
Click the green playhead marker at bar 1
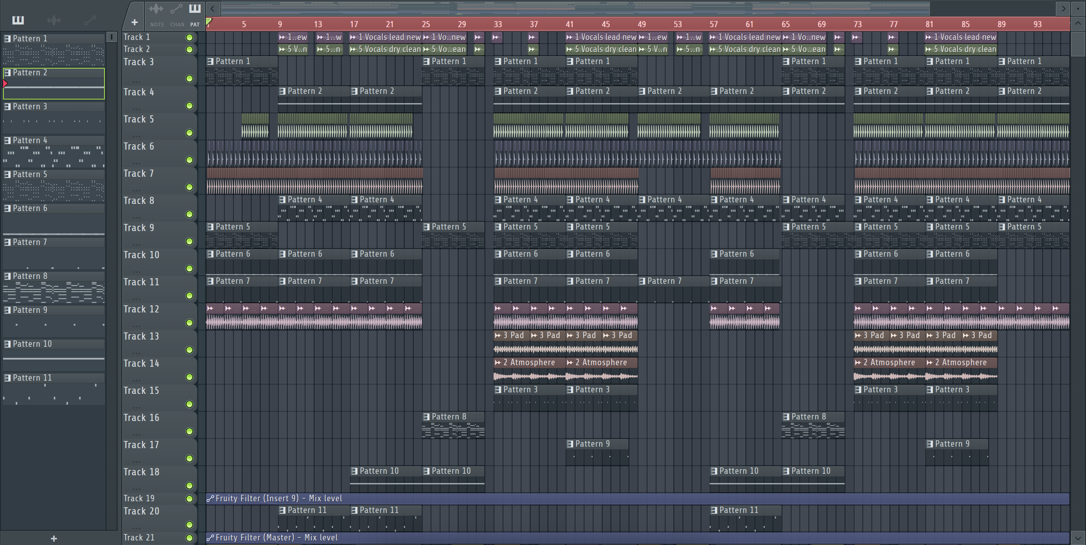click(209, 21)
